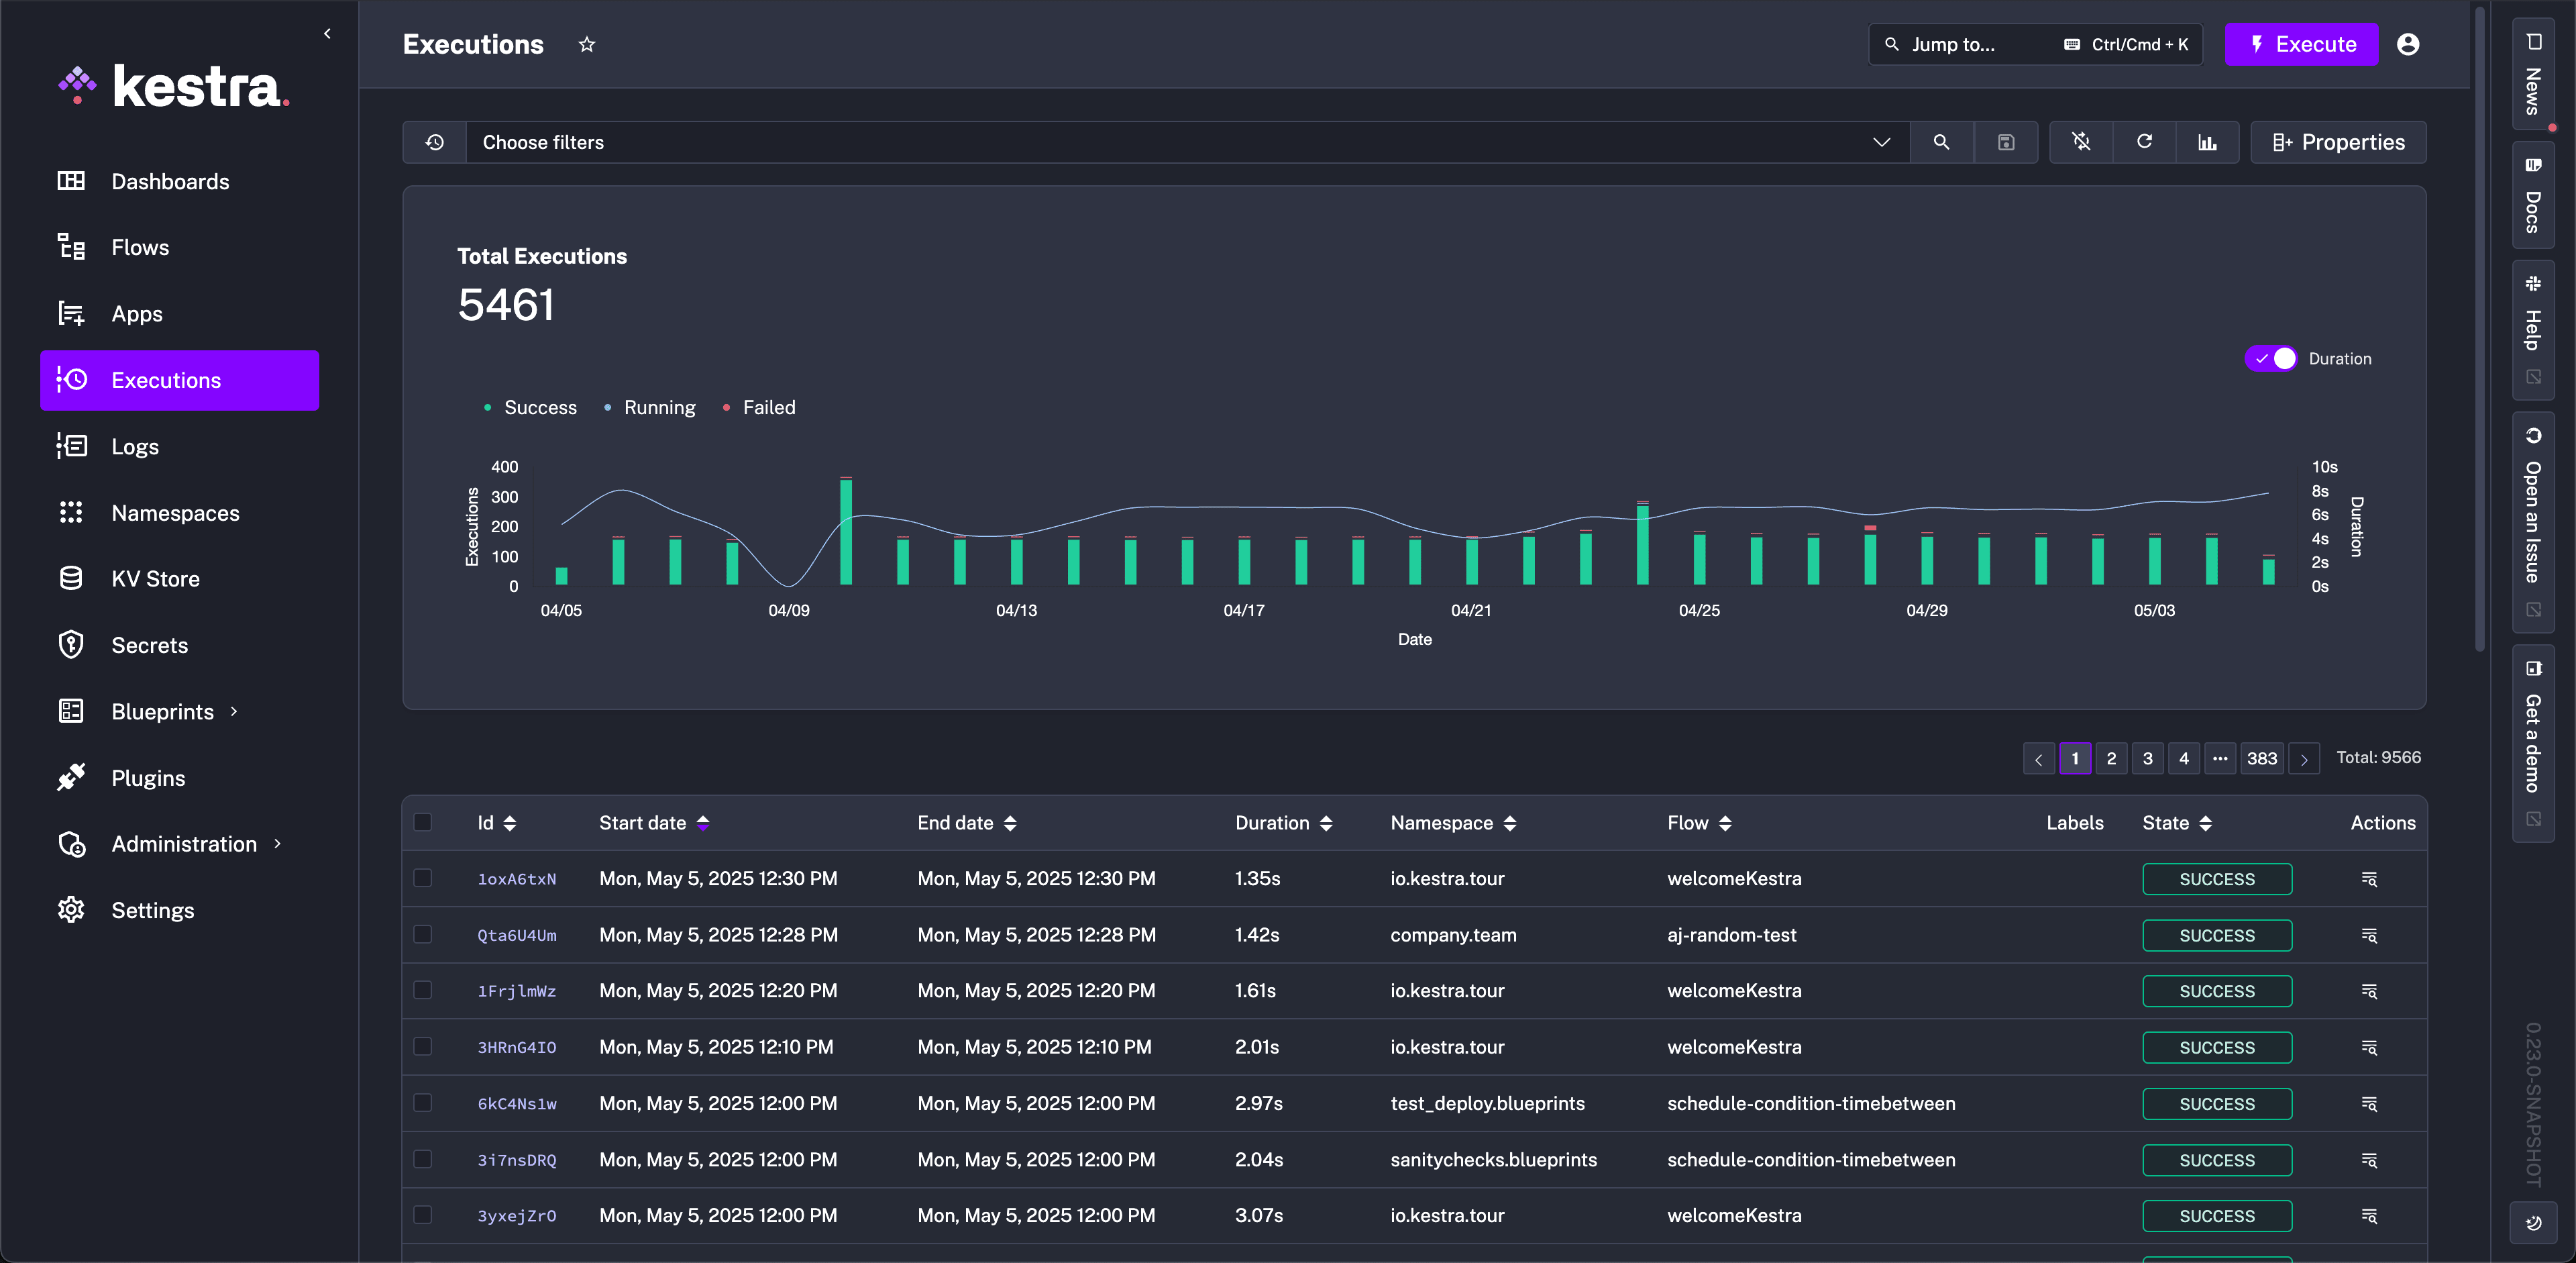Refresh the executions list
This screenshot has width=2576, height=1263.
tap(2145, 142)
